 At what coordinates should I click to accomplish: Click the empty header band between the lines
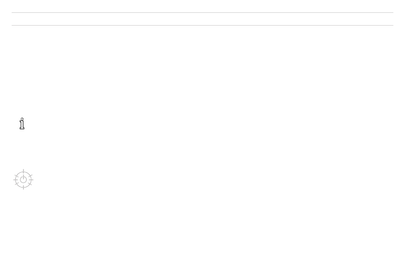click(202, 19)
